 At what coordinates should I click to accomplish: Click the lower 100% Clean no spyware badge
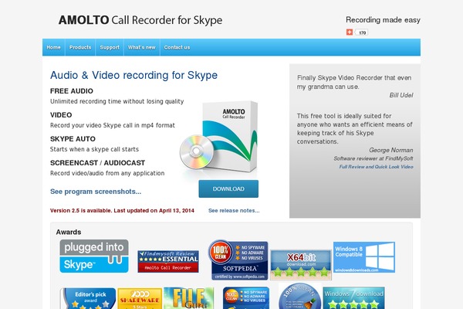(x=246, y=298)
